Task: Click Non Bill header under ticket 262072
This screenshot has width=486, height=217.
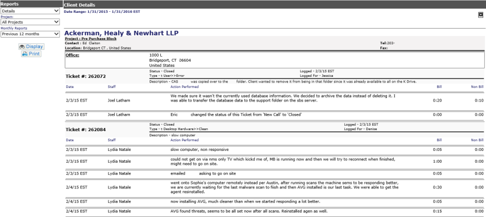Action: tap(477, 87)
